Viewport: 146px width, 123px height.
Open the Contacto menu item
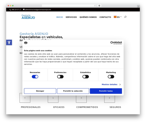[x=105, y=17]
